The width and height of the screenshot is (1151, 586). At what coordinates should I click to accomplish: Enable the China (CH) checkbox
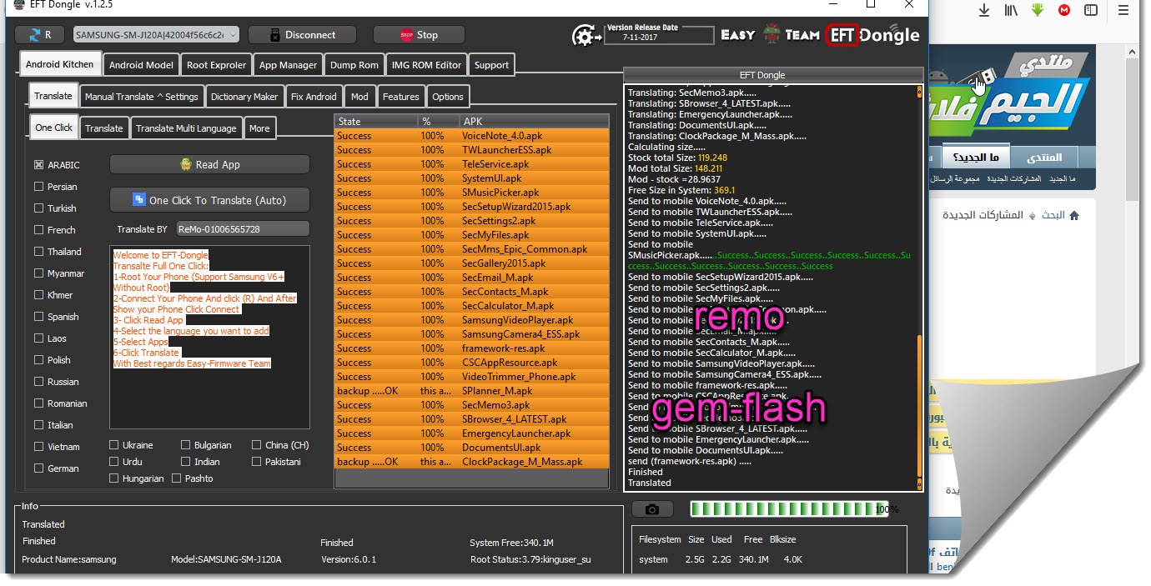[258, 445]
